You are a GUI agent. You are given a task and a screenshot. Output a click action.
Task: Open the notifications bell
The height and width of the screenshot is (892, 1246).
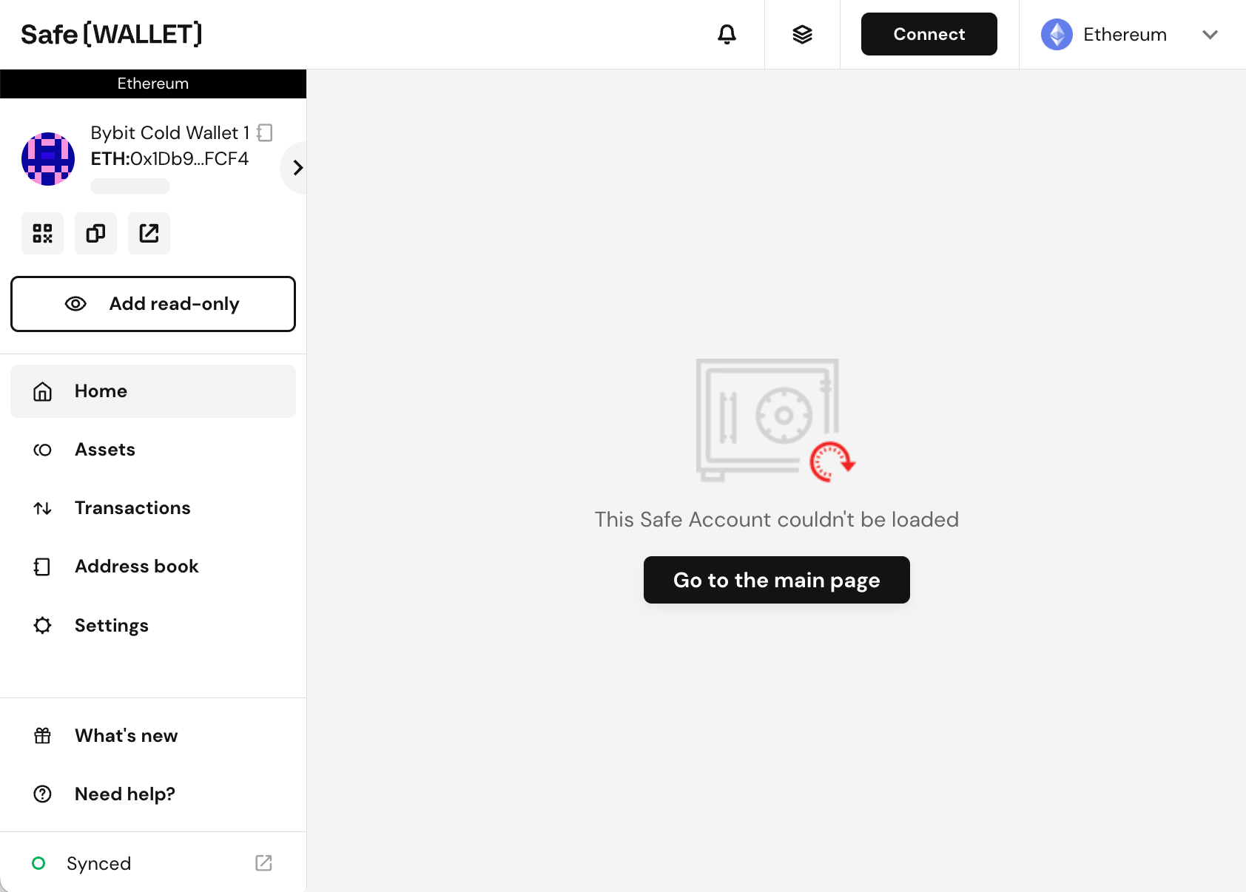(x=727, y=34)
